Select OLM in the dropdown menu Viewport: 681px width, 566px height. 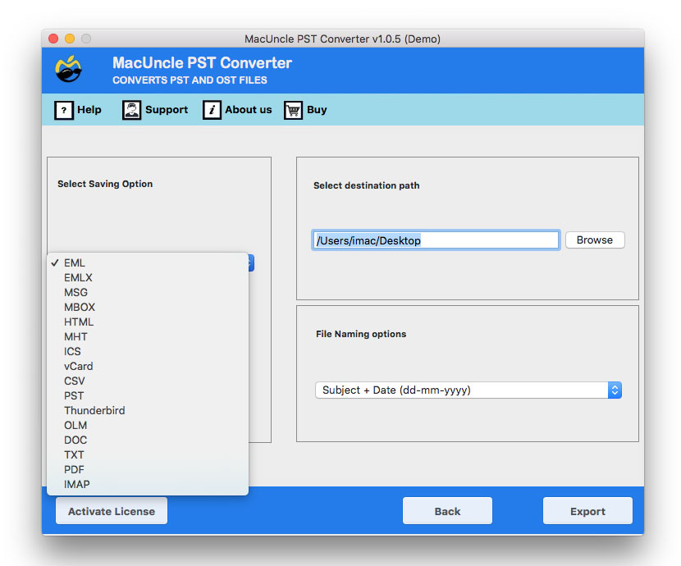[x=148, y=426]
